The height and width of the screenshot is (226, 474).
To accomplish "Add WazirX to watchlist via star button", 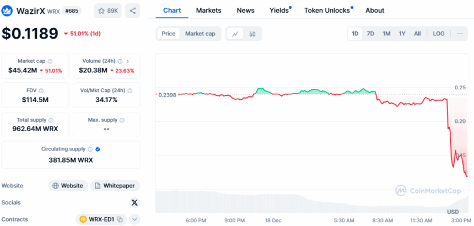I will 108,11.
